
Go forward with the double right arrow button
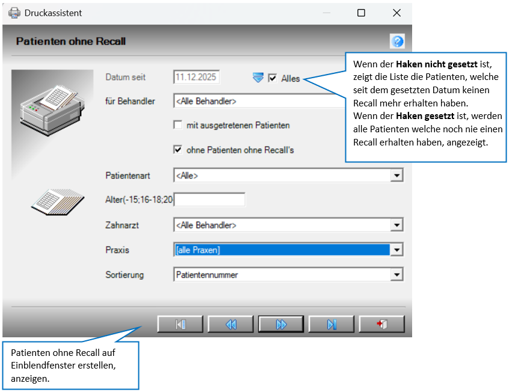pyautogui.click(x=281, y=324)
